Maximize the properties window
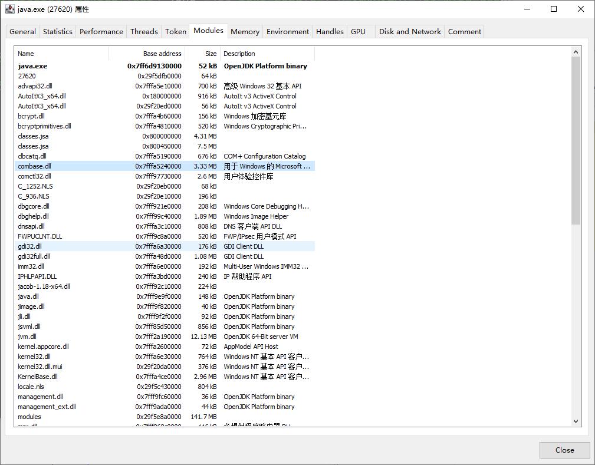 (554, 9)
